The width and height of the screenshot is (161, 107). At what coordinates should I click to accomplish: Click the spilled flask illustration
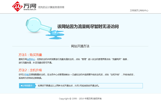tap(45, 28)
